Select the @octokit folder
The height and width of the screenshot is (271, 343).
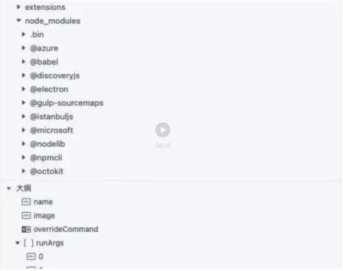47,171
